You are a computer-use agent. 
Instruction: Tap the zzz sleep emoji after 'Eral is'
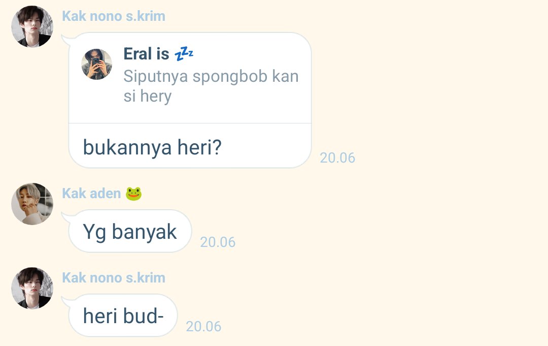point(184,54)
